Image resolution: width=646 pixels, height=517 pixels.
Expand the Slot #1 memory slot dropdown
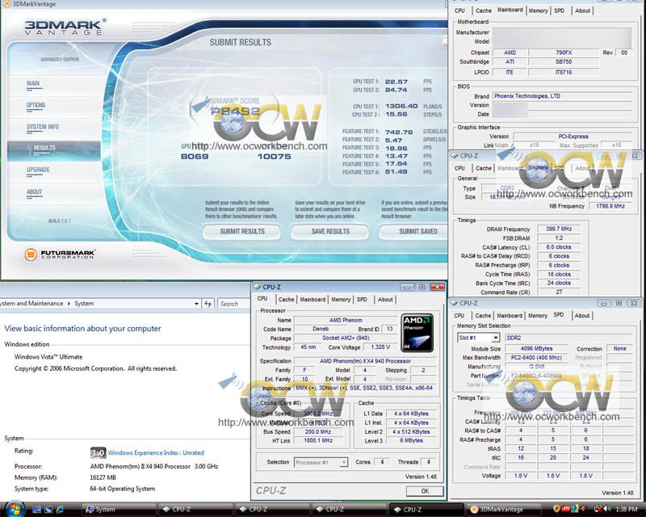pyautogui.click(x=476, y=338)
